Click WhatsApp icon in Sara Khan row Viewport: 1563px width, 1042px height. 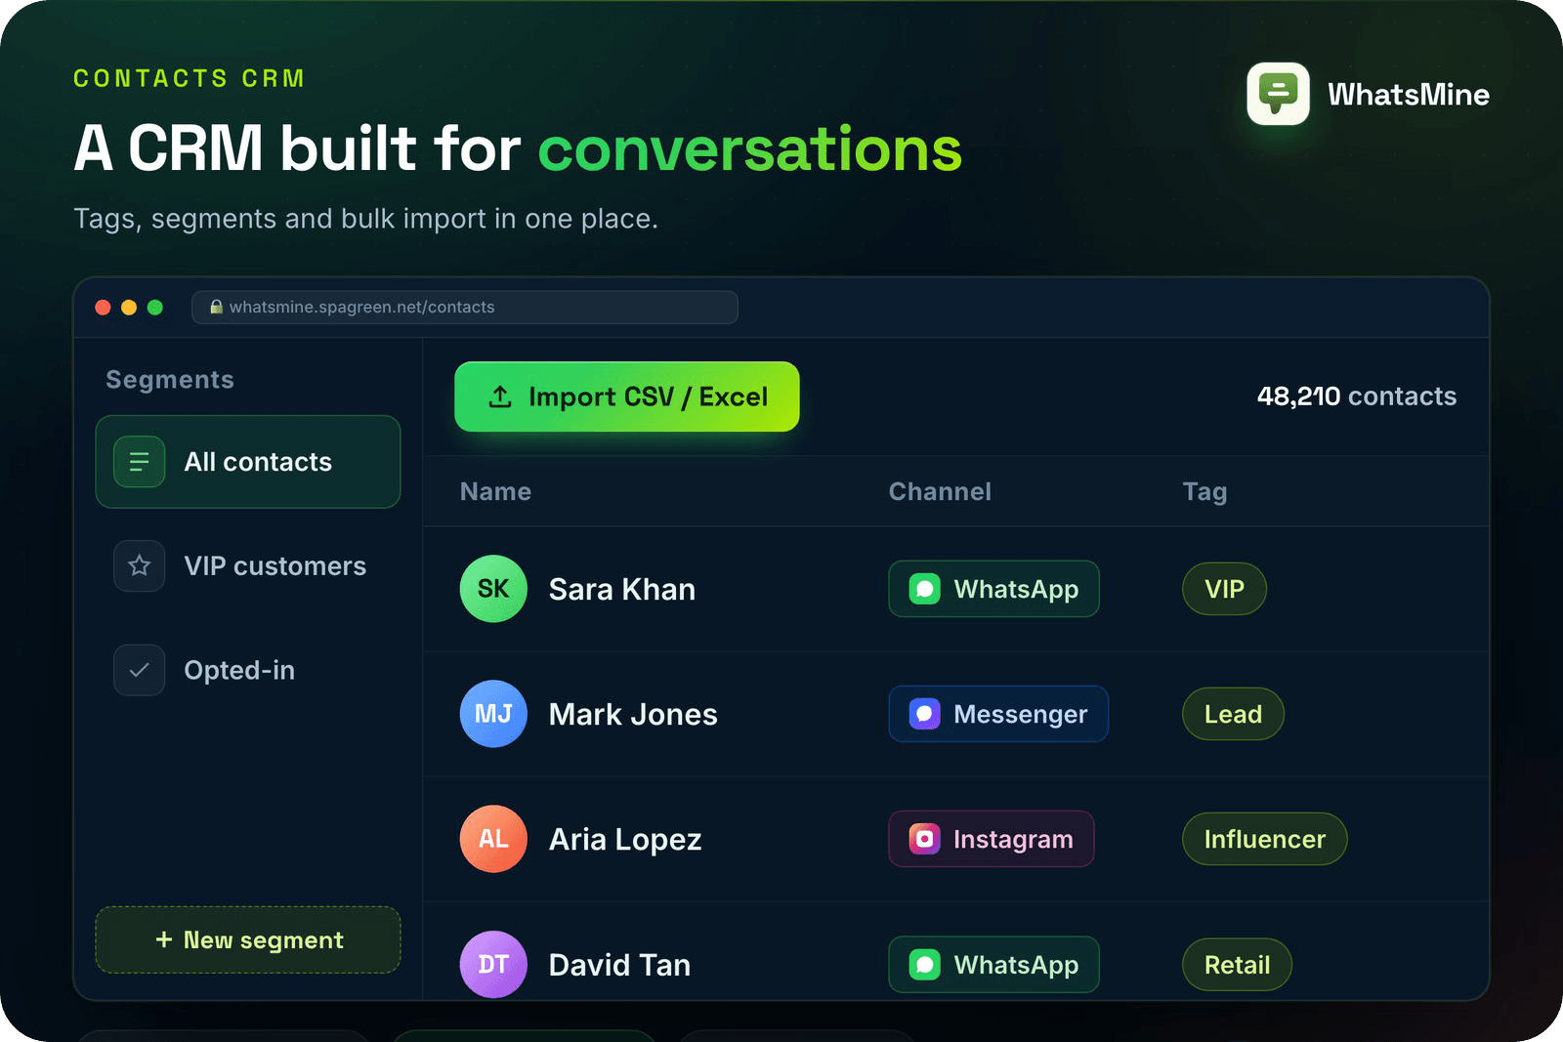(924, 589)
